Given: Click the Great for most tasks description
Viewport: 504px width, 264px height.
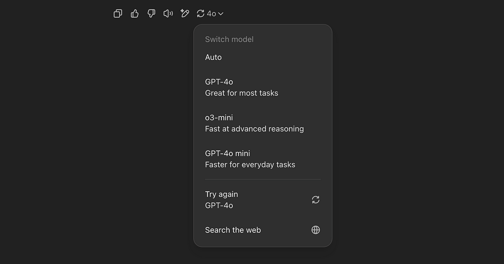Looking at the screenshot, I should (x=241, y=93).
